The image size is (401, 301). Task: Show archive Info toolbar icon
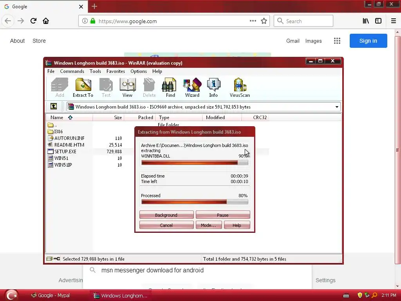point(213,87)
